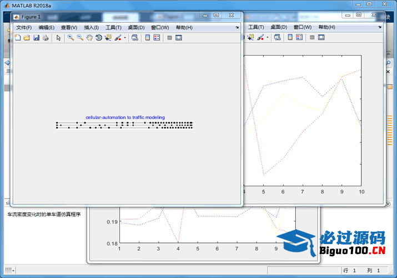Insert a legend from Figure 1's toolbar
The height and width of the screenshot is (278, 397).
pos(157,38)
